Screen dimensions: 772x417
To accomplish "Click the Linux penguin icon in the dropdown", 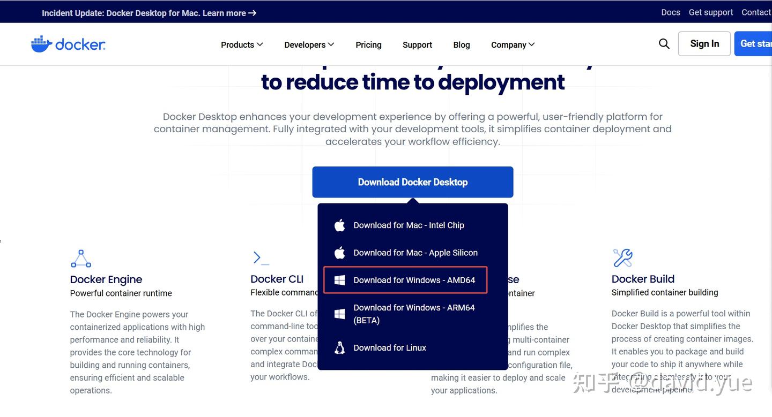I will [339, 347].
